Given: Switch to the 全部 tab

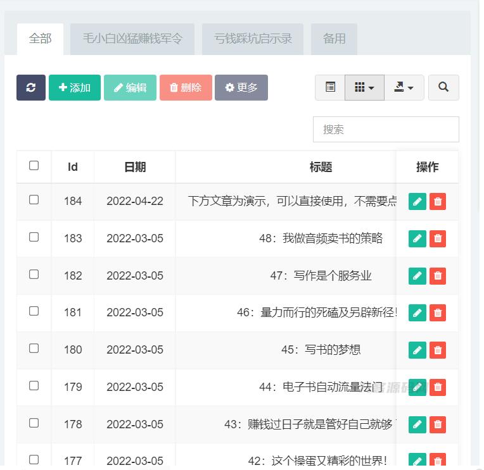Looking at the screenshot, I should [x=40, y=39].
